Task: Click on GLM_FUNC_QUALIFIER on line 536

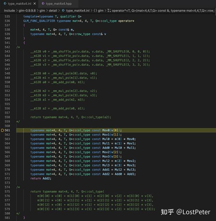Action: pos(39,21)
